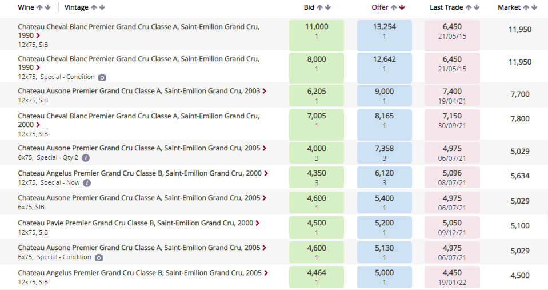Click the 5,200 offer cell

point(385,227)
